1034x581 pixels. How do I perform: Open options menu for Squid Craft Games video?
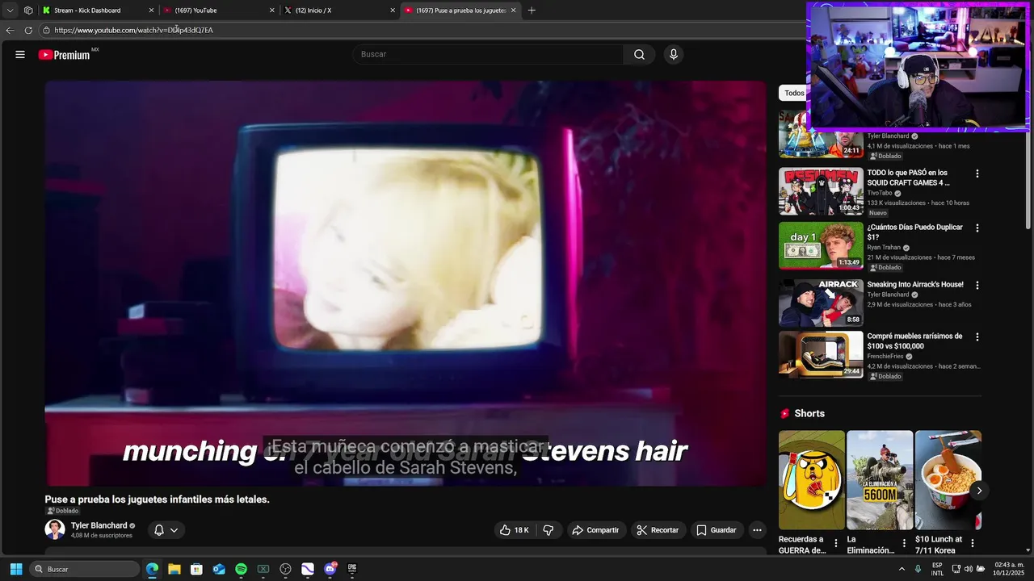coord(977,173)
